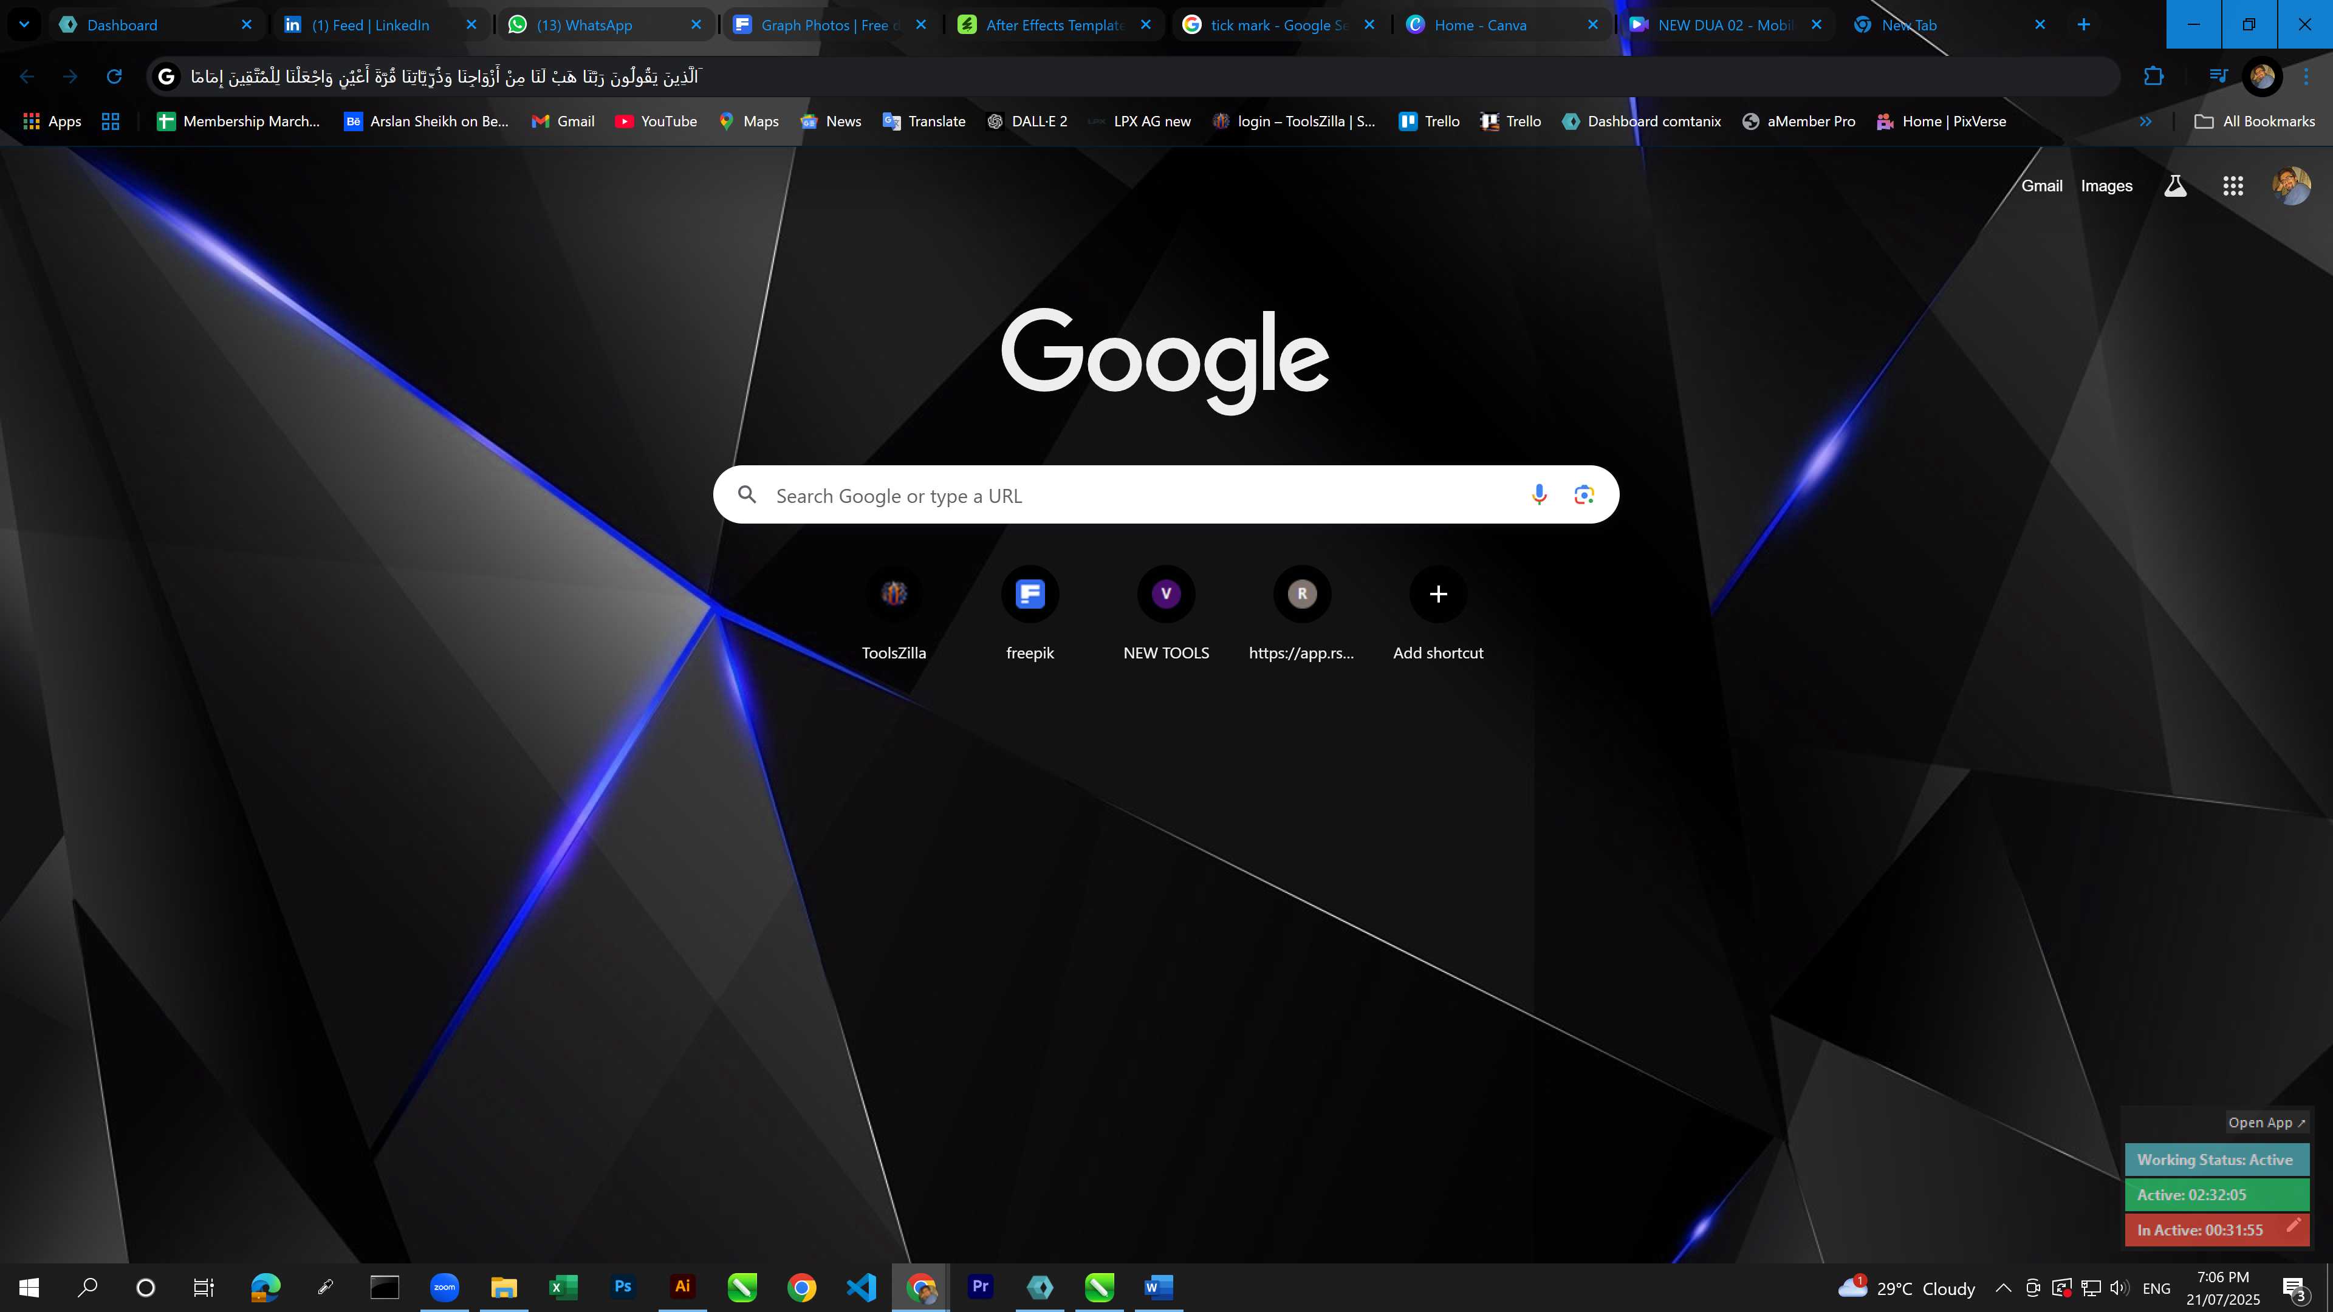Open a new tab with plus button

pyautogui.click(x=2083, y=24)
